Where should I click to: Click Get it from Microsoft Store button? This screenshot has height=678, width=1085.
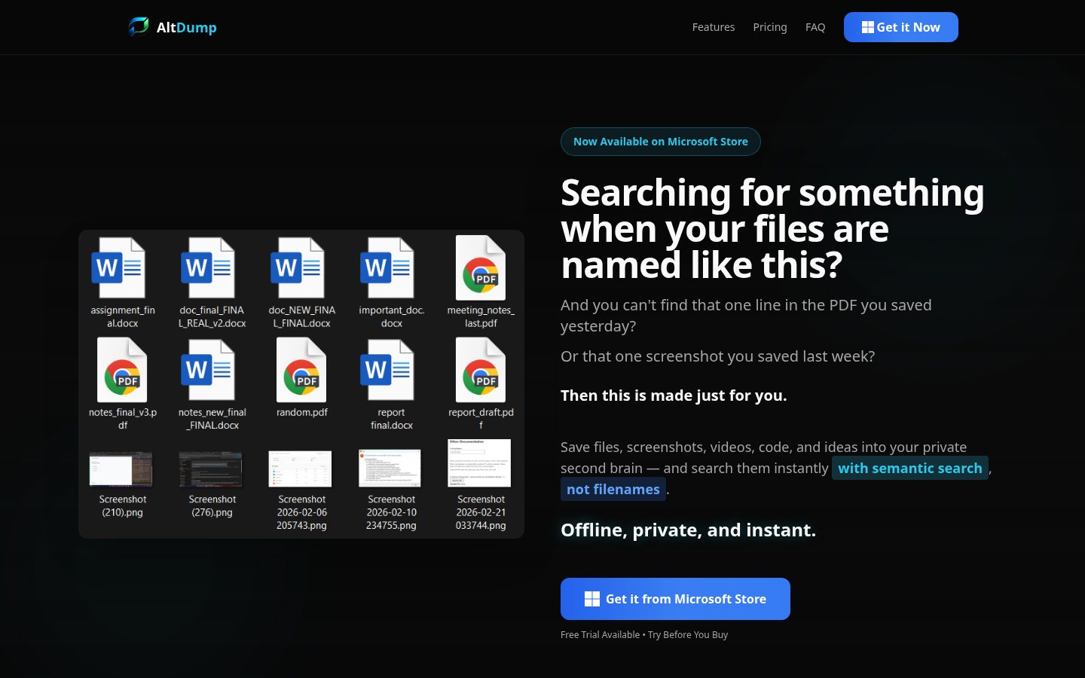click(675, 599)
